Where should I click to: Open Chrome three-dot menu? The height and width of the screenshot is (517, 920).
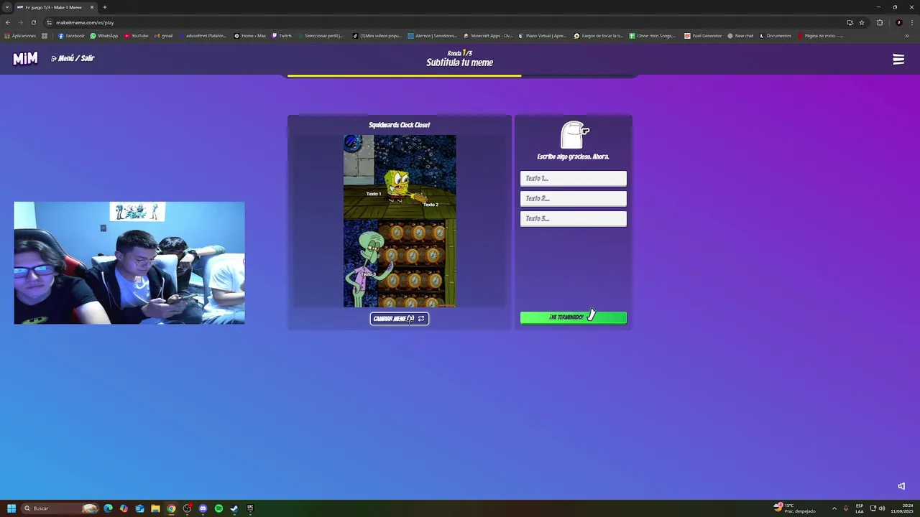[x=912, y=22]
